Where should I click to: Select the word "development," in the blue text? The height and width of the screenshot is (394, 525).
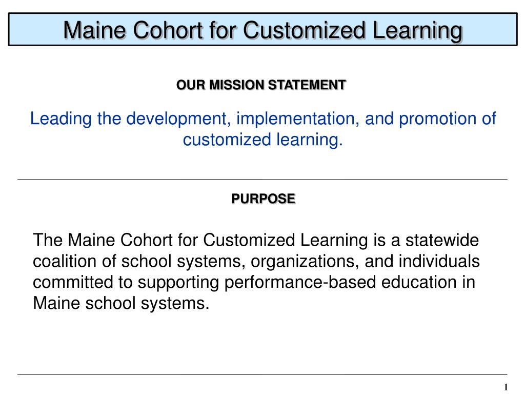pyautogui.click(x=179, y=119)
